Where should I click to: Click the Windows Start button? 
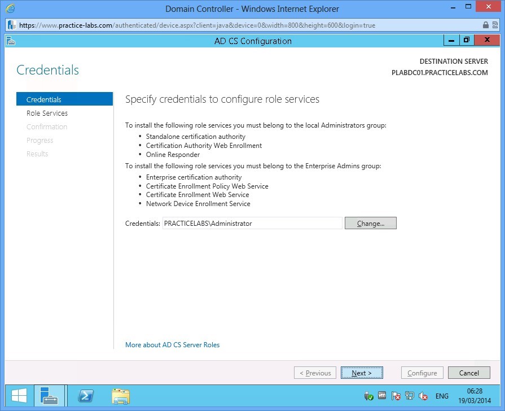[x=17, y=396]
